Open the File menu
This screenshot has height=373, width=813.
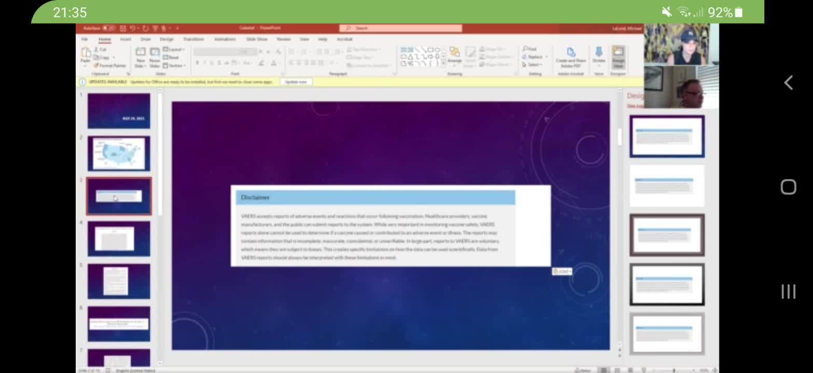pos(85,39)
